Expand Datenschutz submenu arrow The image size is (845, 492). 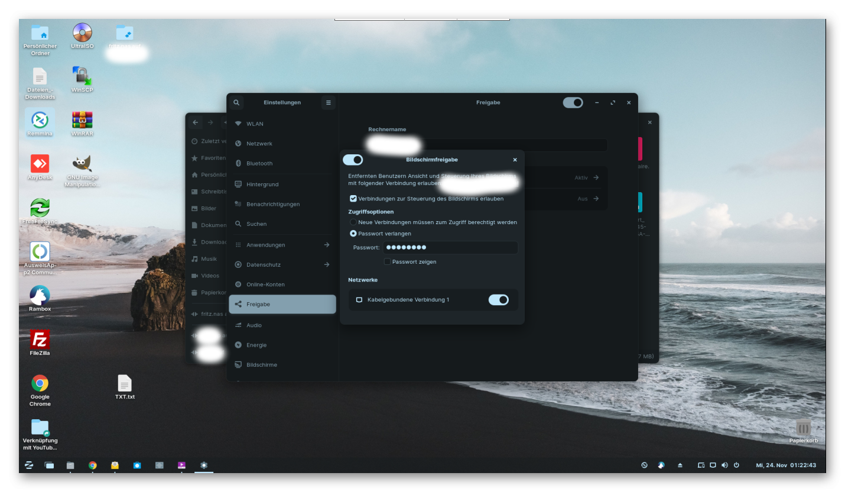[x=327, y=264]
